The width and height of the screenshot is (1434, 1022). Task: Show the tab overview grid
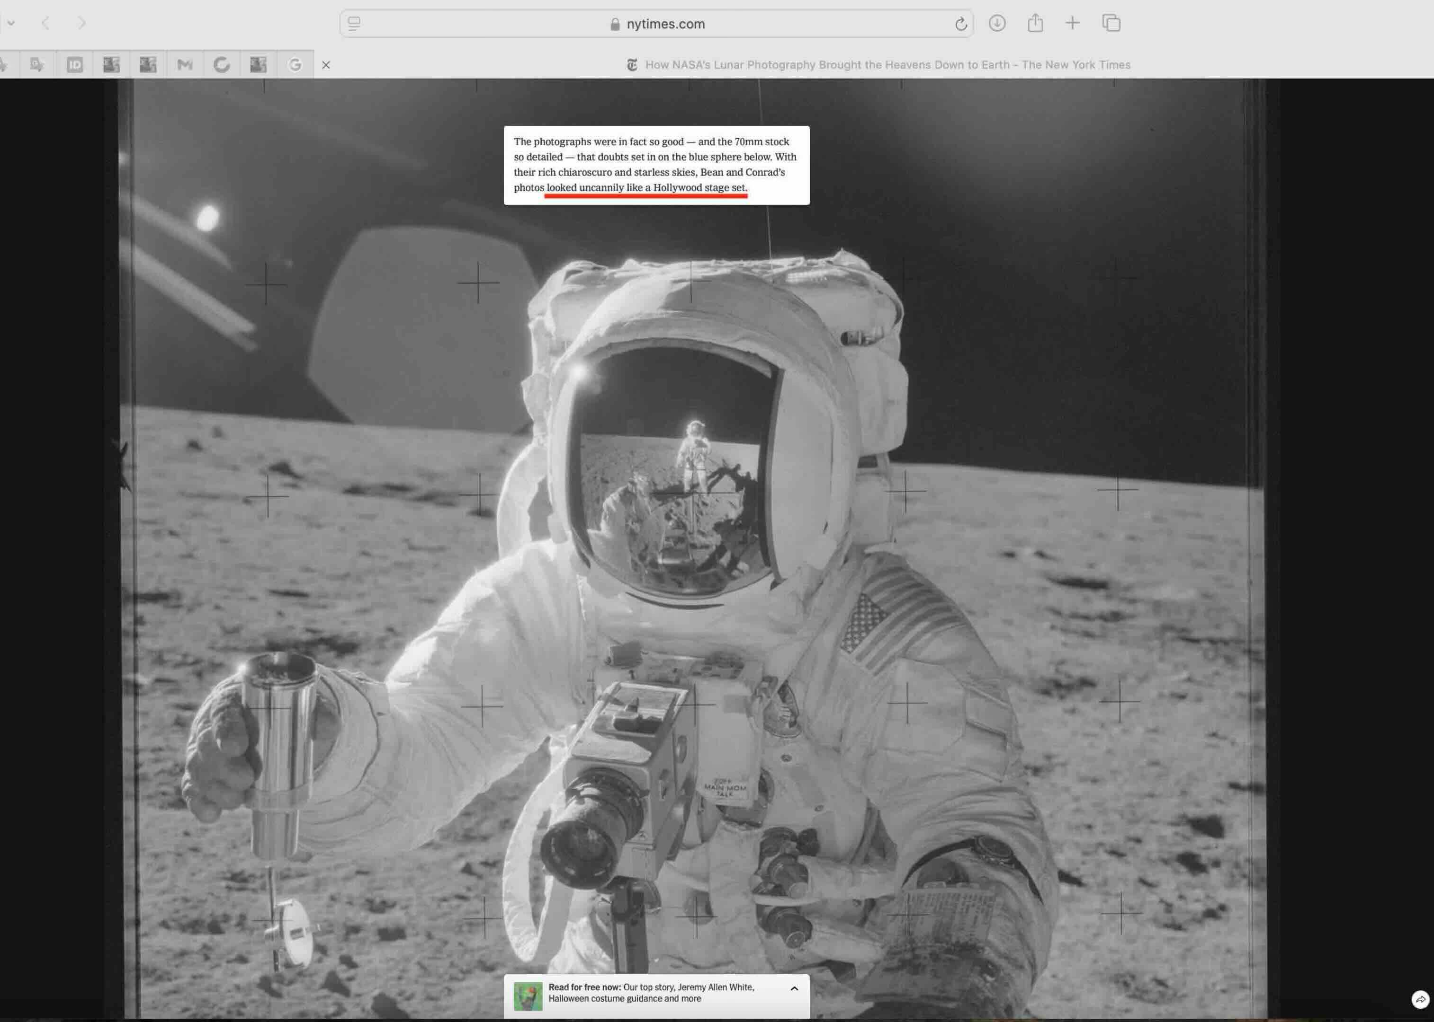1111,24
